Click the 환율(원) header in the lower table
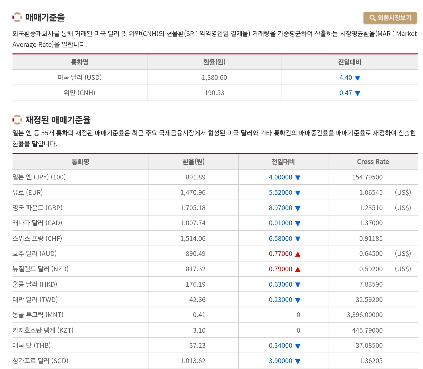 194,162
